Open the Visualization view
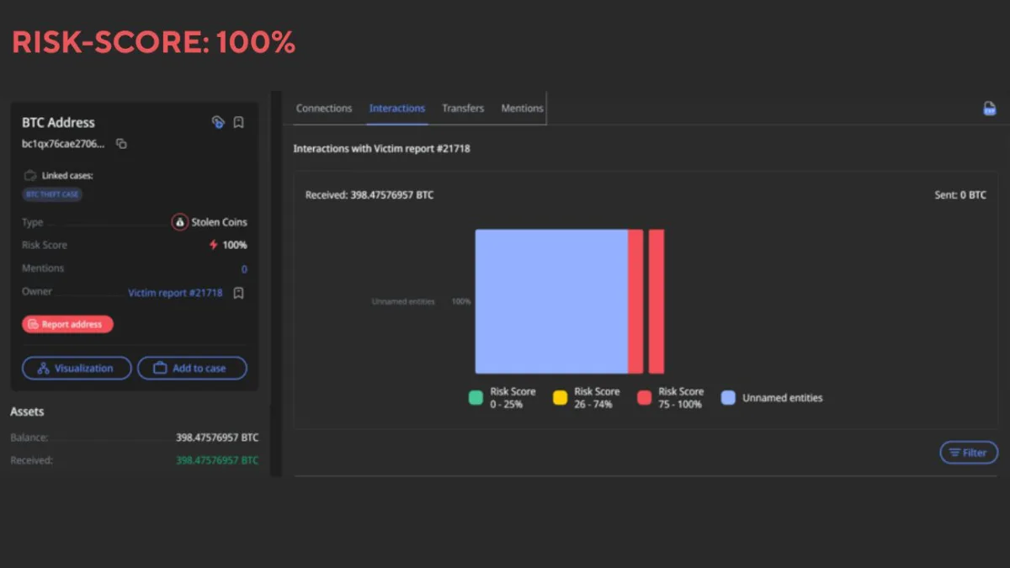 point(77,369)
